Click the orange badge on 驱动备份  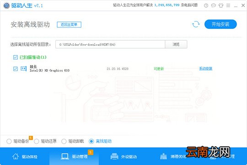[31, 137]
